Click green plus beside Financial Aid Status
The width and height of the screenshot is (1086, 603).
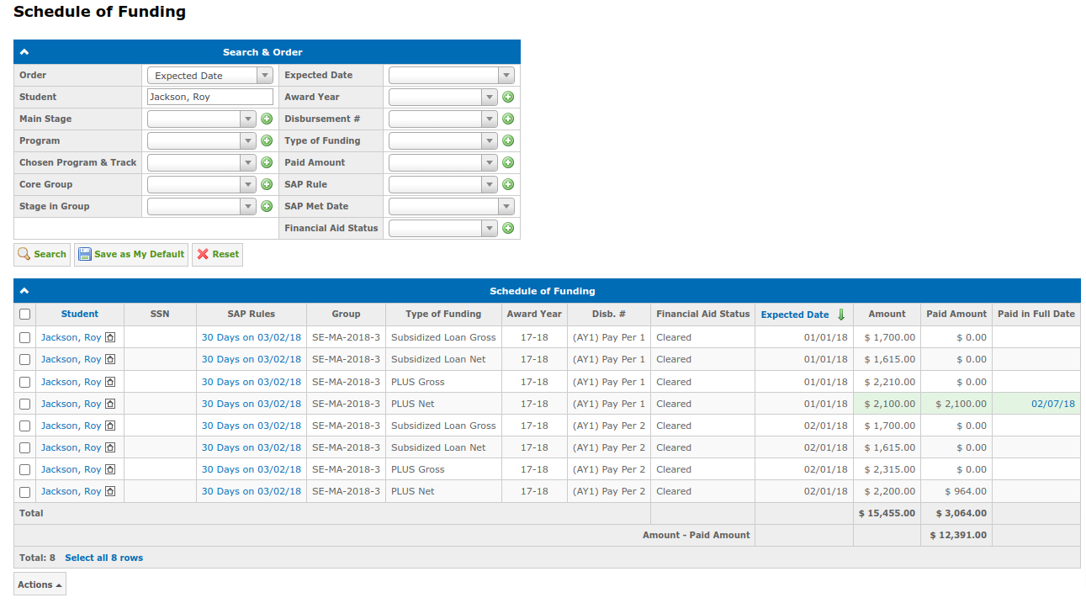tap(508, 228)
